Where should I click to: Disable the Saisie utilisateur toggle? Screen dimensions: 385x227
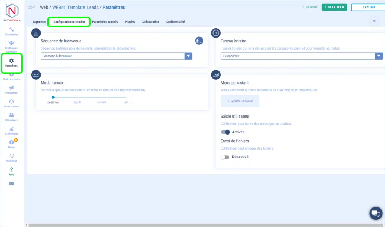pos(225,132)
